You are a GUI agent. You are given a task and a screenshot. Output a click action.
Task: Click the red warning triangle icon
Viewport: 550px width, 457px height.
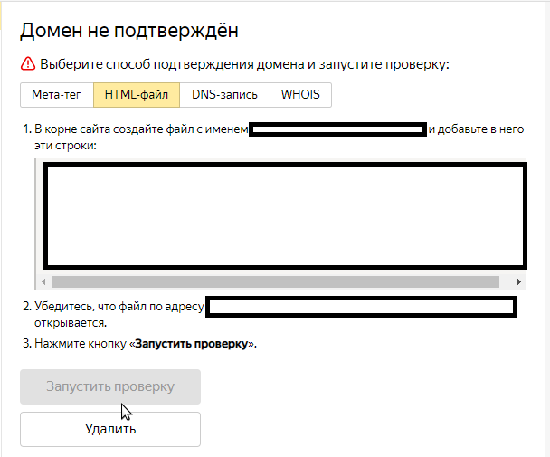coord(27,64)
